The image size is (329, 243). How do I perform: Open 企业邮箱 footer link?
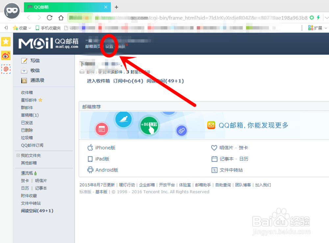pos(147,185)
